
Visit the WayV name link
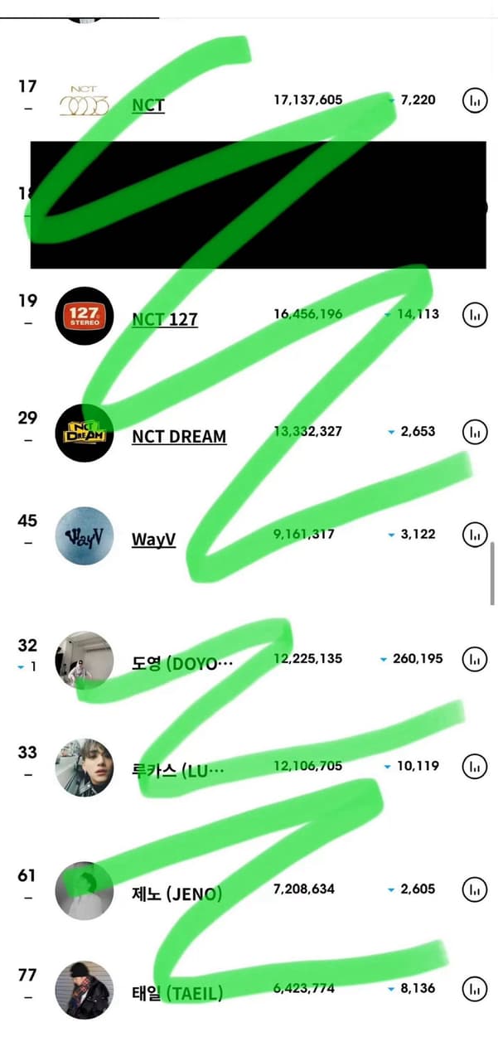pos(154,540)
